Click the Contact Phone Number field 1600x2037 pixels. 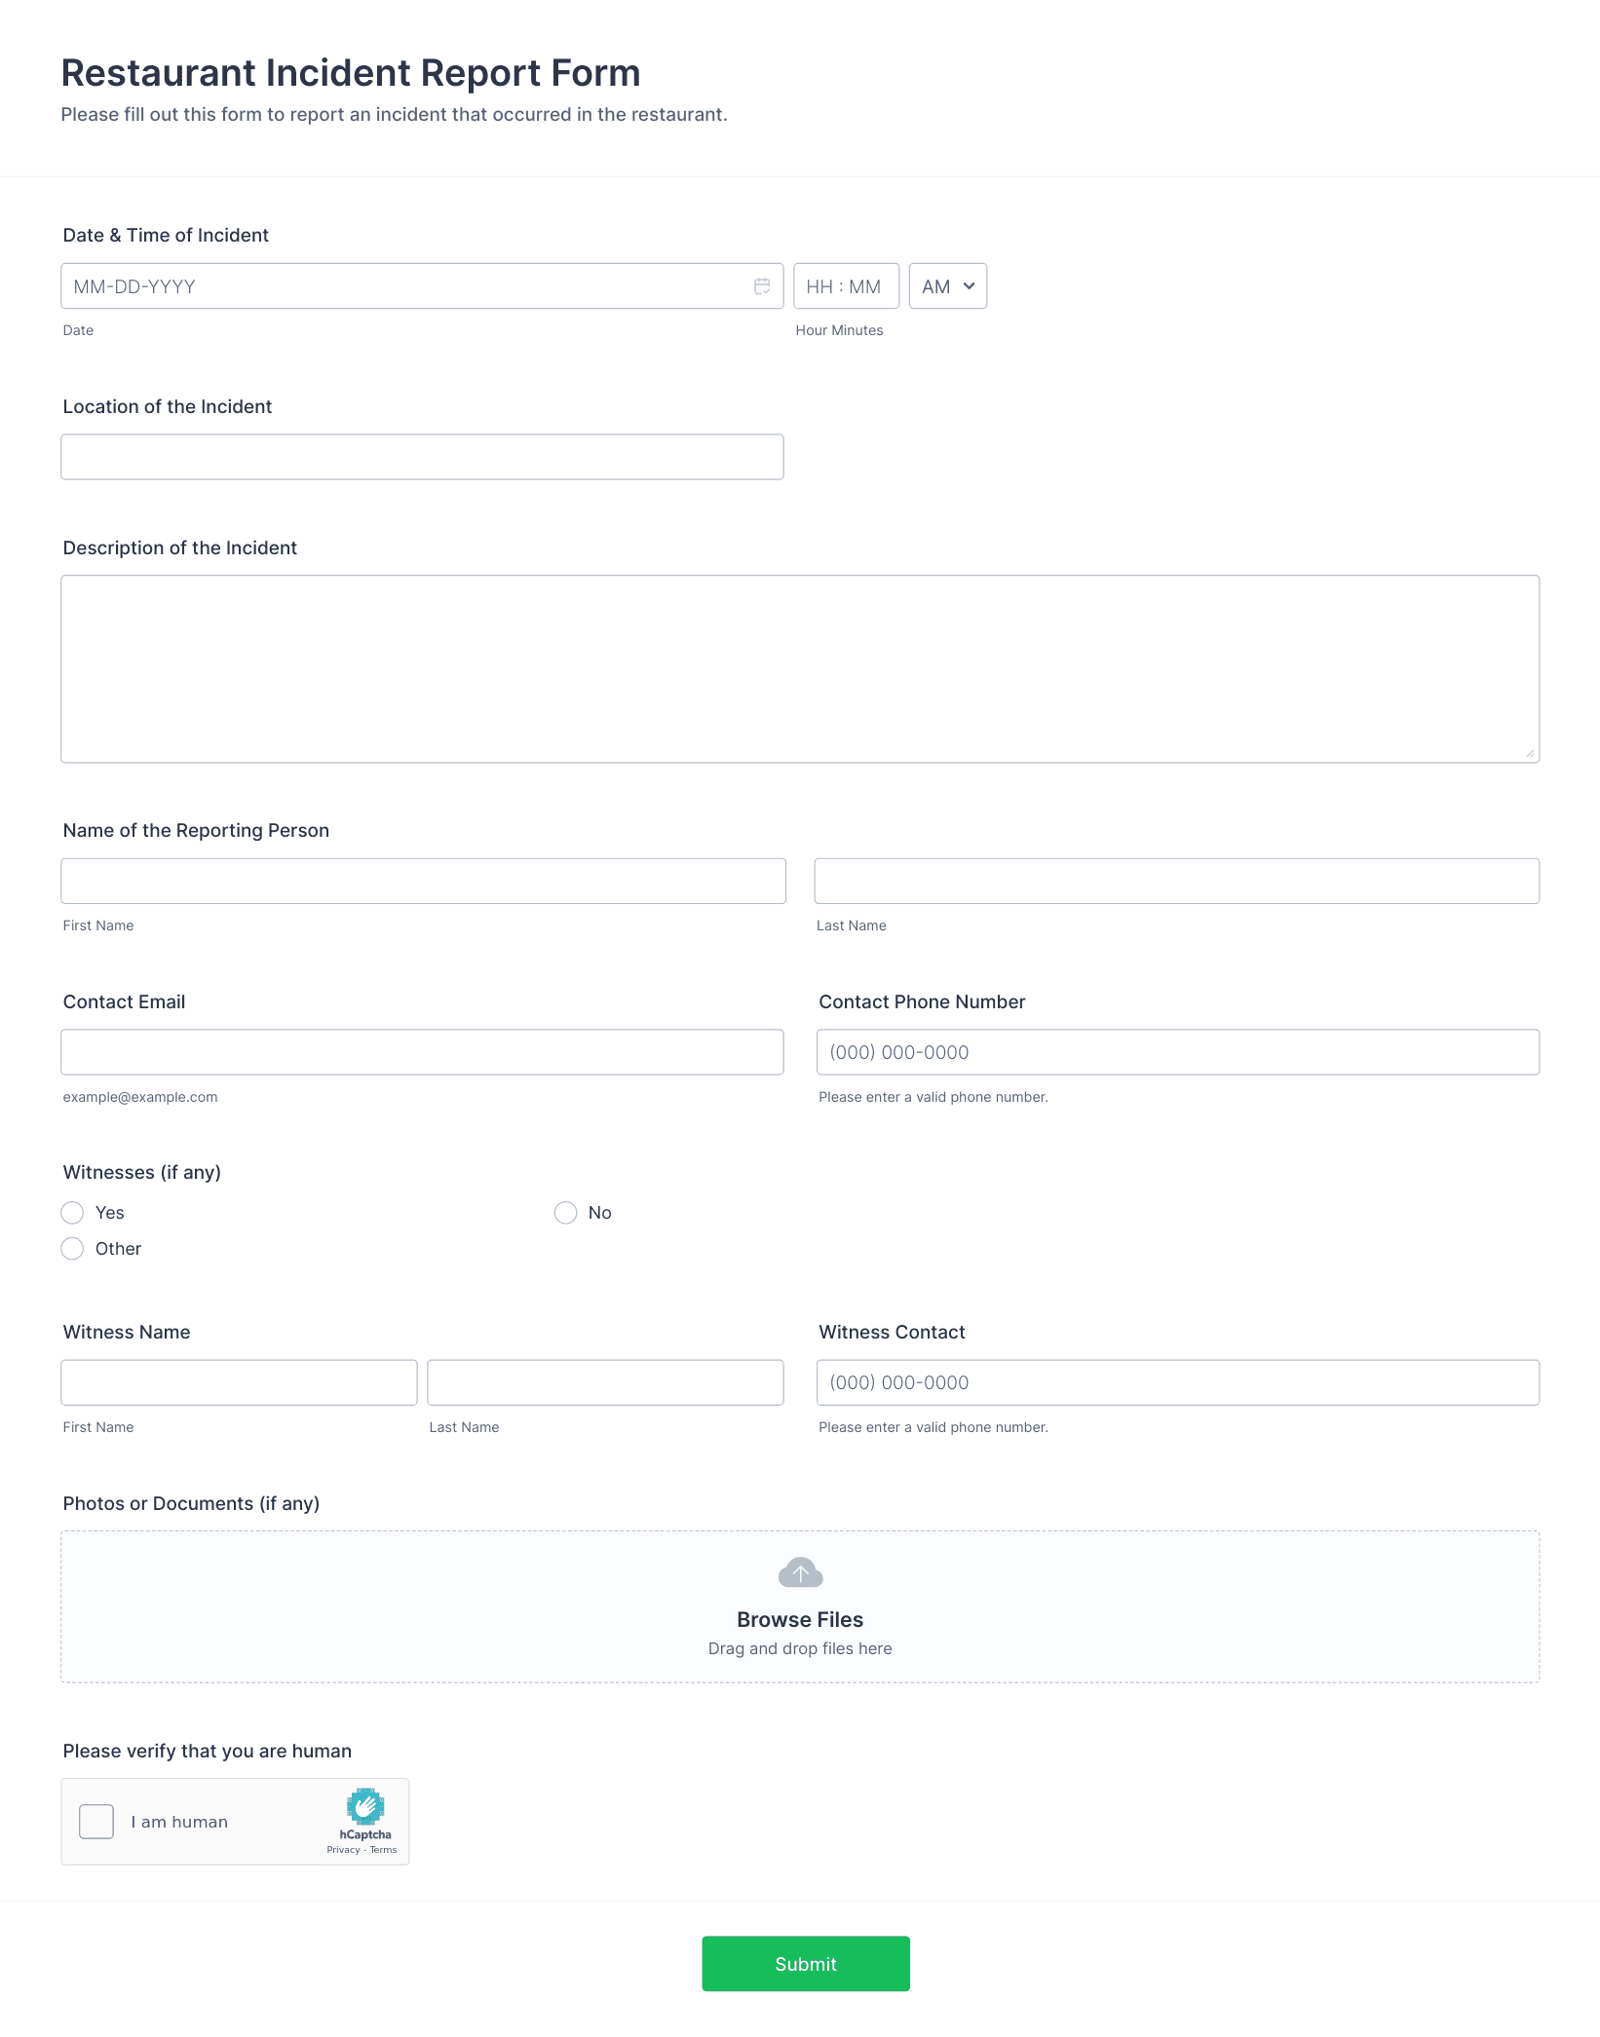1177,1051
